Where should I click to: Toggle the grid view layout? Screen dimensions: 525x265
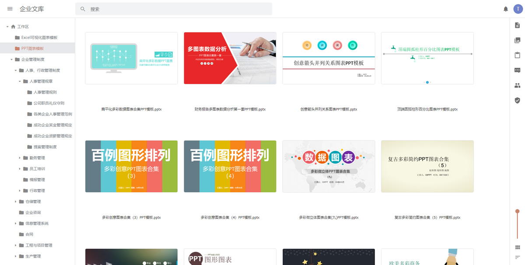click(x=517, y=248)
